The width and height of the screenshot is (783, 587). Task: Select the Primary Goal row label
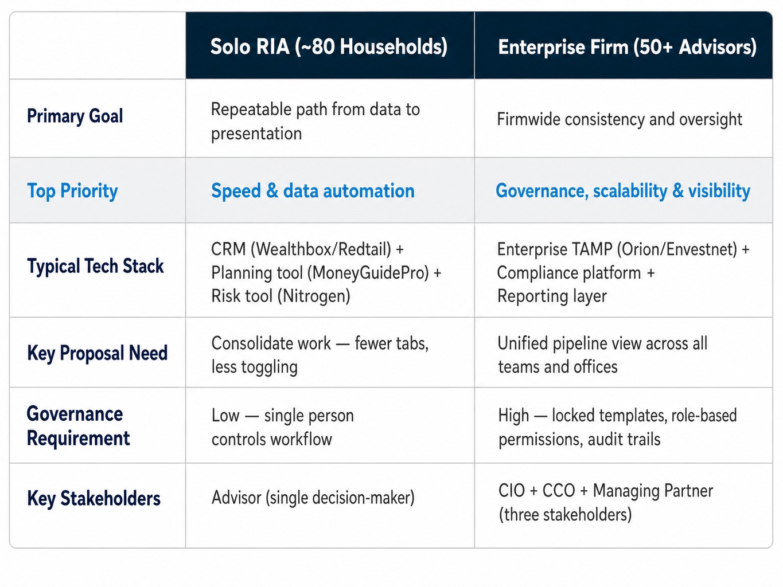pyautogui.click(x=75, y=116)
